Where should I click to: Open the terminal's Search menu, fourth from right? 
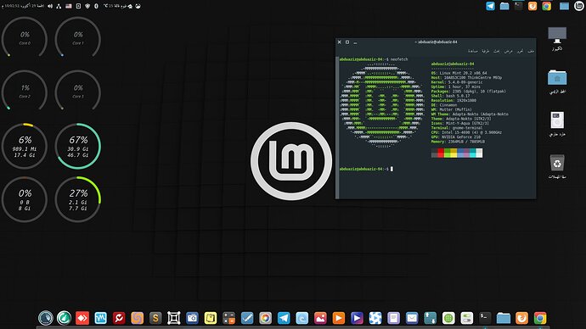tap(496, 51)
